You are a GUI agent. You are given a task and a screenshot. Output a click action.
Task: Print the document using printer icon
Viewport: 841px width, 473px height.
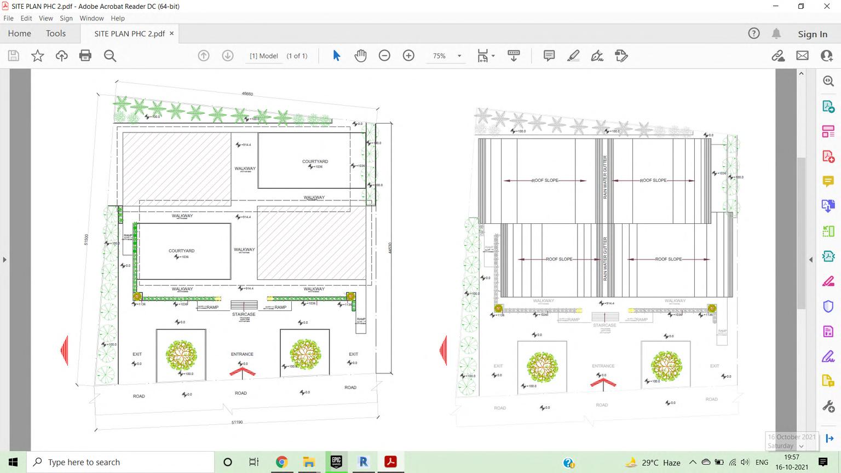tap(85, 56)
